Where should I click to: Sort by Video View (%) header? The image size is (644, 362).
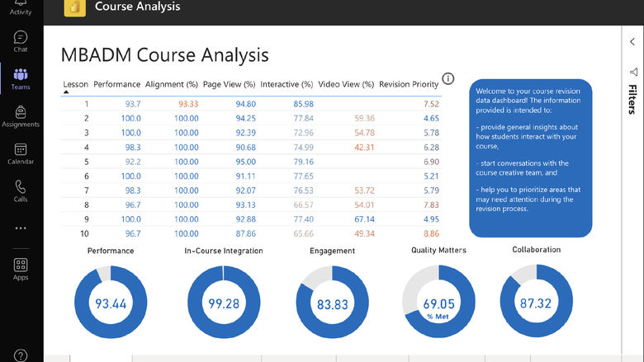point(346,84)
